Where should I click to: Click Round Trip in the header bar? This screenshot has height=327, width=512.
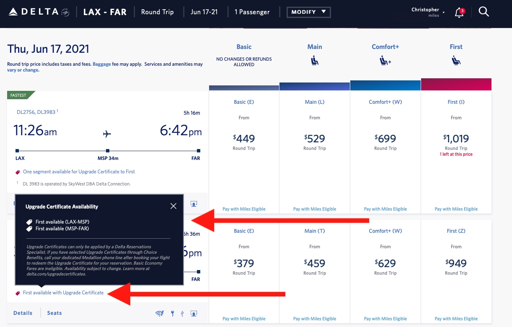(158, 12)
